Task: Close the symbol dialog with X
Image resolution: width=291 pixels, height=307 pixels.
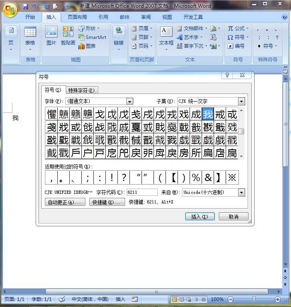Action: pyautogui.click(x=242, y=75)
